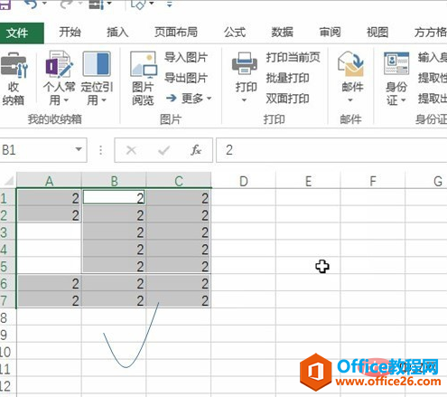
Task: Expand the Name Box dropdown arrow
Action: click(x=79, y=149)
